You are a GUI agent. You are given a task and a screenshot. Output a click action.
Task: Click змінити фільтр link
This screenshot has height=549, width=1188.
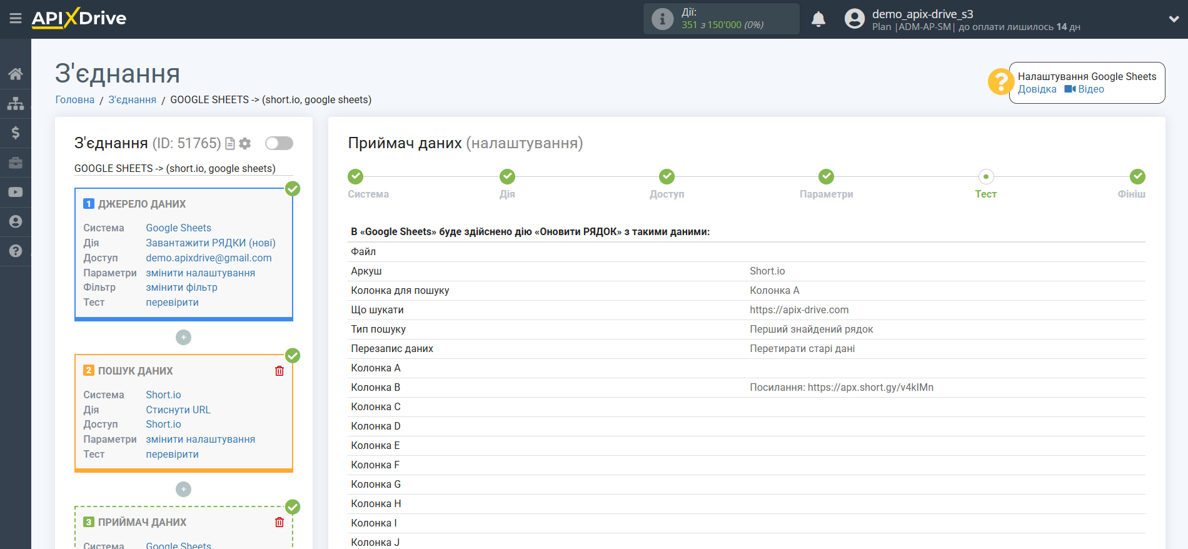pyautogui.click(x=182, y=288)
